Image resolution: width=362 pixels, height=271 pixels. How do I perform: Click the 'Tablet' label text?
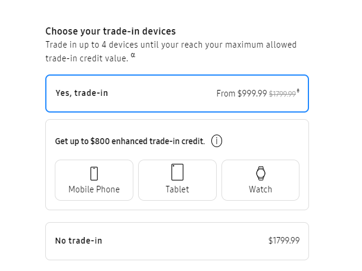click(x=177, y=189)
